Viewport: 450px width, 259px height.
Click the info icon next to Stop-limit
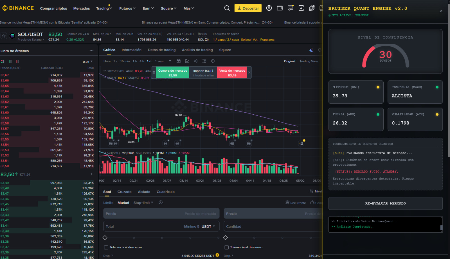pyautogui.click(x=161, y=203)
